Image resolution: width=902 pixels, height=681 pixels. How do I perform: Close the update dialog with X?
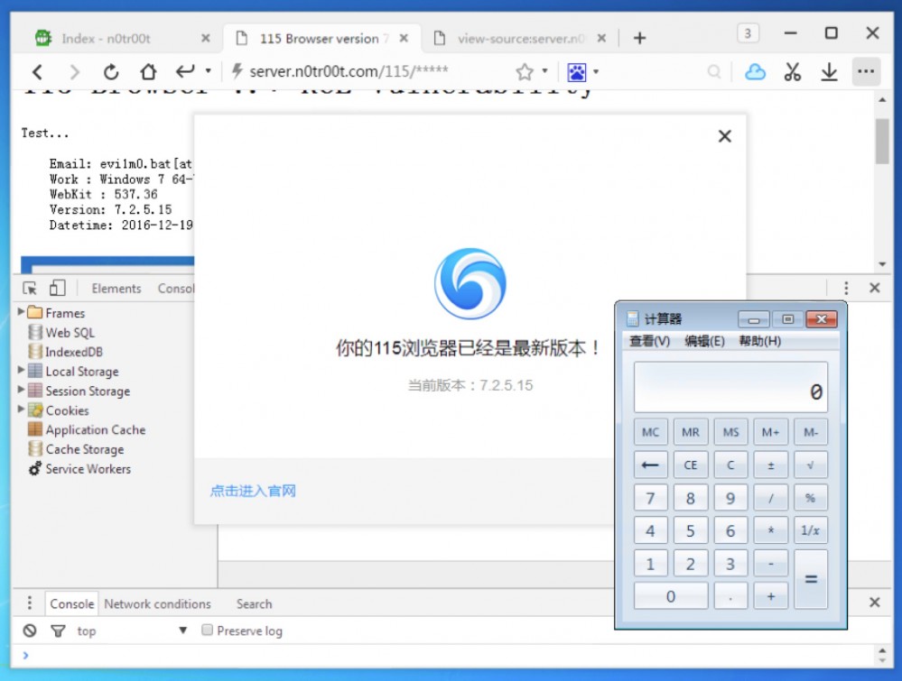tap(725, 136)
